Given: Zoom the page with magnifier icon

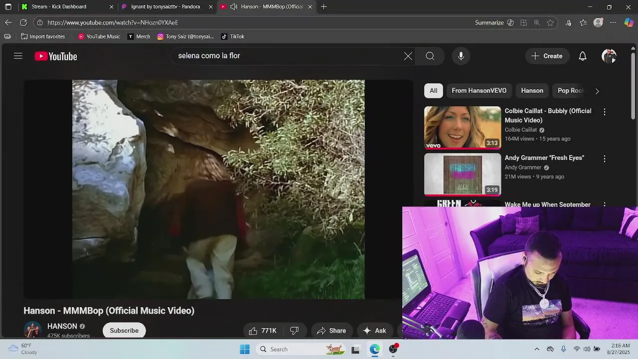Looking at the screenshot, I should (x=536, y=22).
